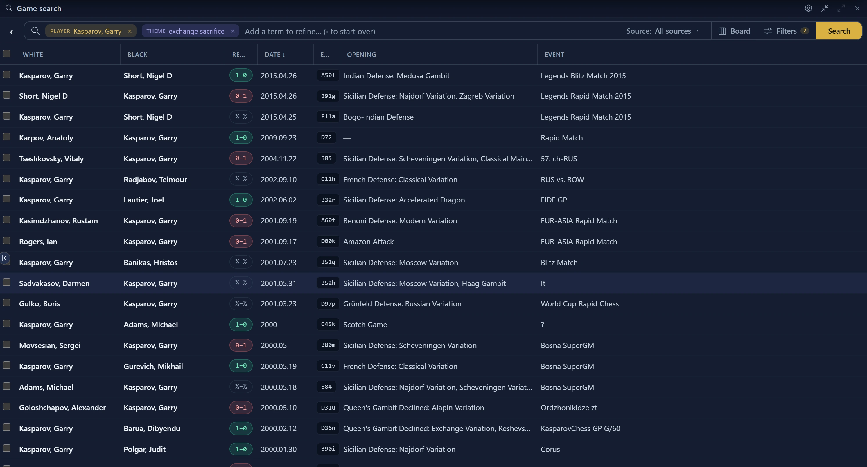The height and width of the screenshot is (467, 867).
Task: Click the 0-1 badge in Tseshkovsky row
Action: (x=241, y=158)
